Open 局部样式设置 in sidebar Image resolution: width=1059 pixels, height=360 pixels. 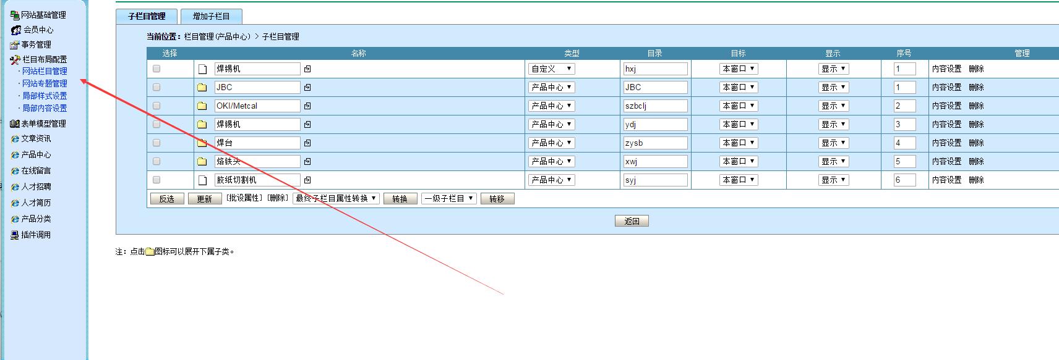45,96
